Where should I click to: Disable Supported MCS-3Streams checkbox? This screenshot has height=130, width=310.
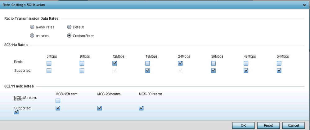coord(141,108)
